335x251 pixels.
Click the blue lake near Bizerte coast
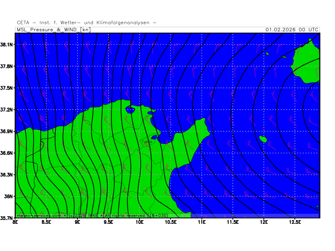(130, 110)
